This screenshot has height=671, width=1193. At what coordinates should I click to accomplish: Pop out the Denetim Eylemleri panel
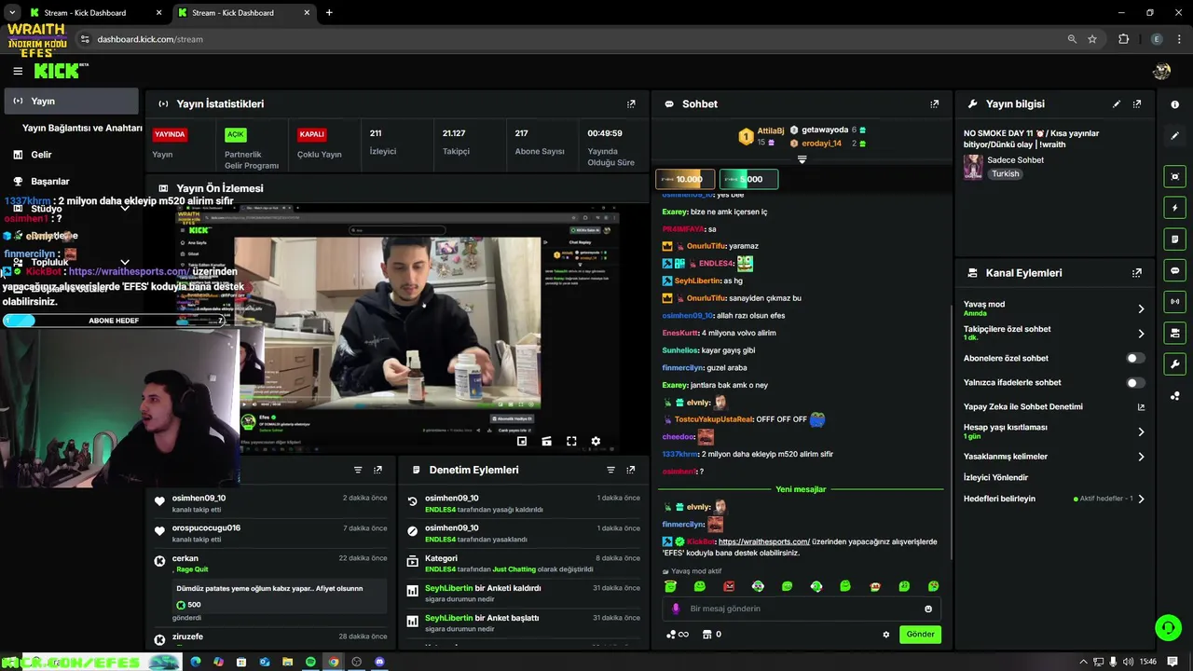(631, 470)
